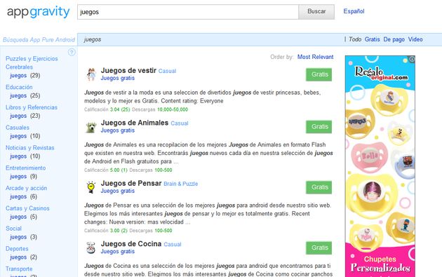Open Arcade y acción category
The width and height of the screenshot is (442, 277).
point(26,188)
